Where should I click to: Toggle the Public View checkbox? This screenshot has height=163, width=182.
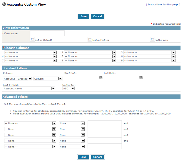point(152,39)
